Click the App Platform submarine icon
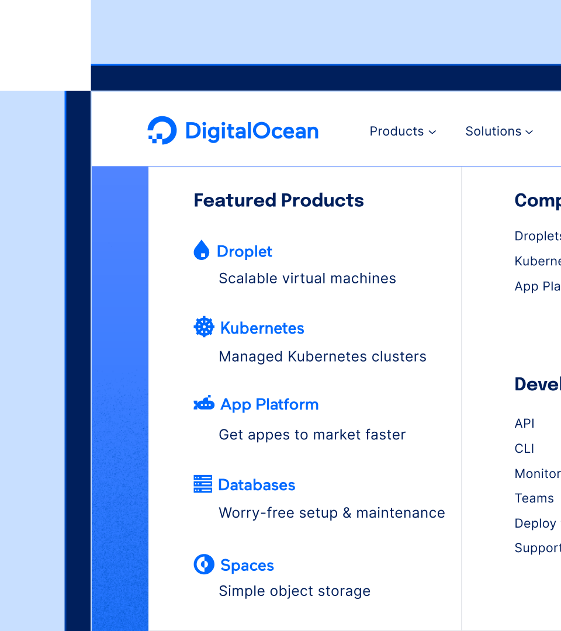This screenshot has width=561, height=631. tap(204, 403)
